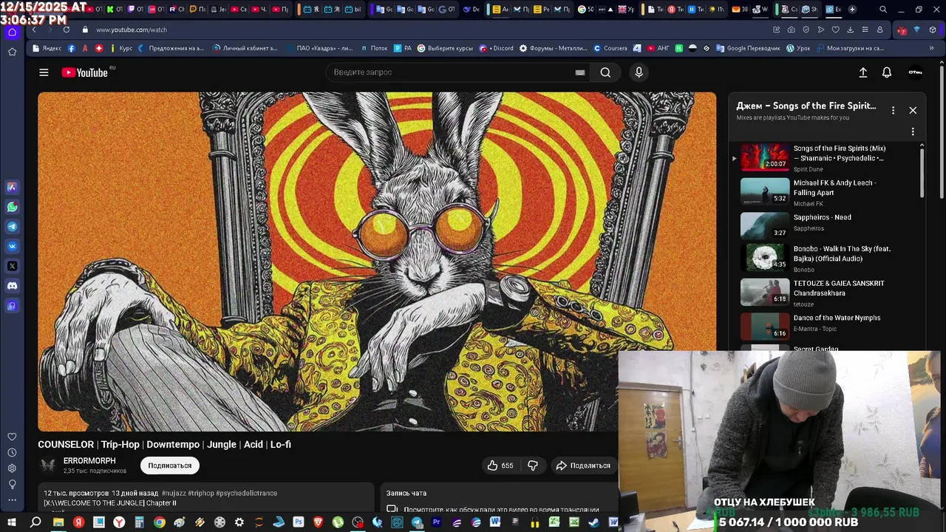This screenshot has height=532, width=946.
Task: Click the #psychedelictrance hashtag link
Action: pyautogui.click(x=246, y=493)
